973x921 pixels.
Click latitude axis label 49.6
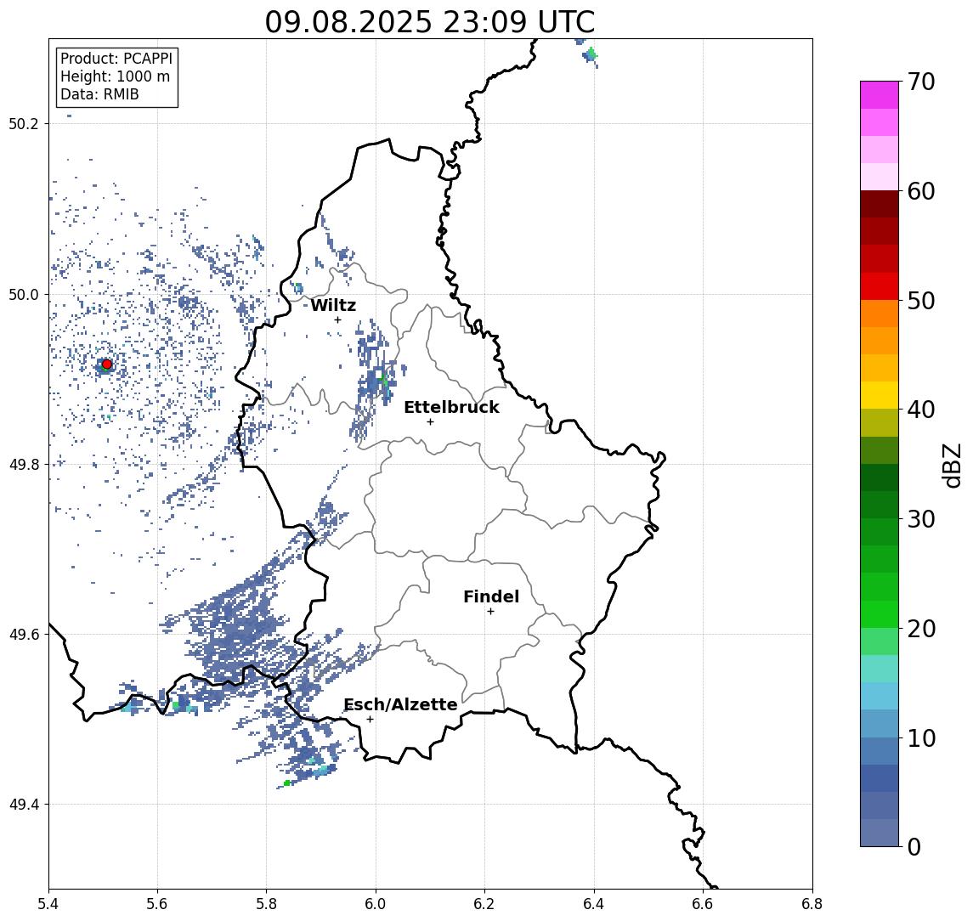(24, 635)
